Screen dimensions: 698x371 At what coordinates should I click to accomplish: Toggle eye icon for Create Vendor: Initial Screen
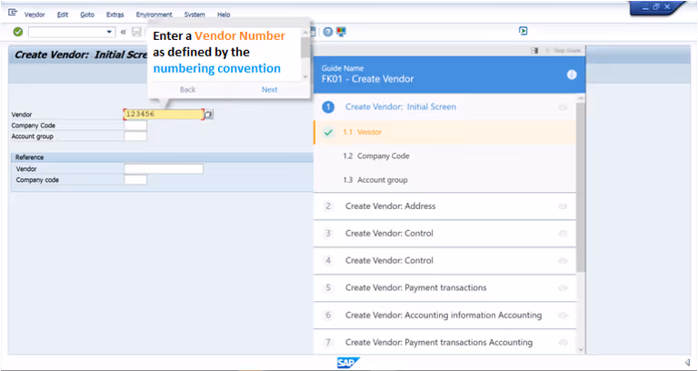(x=563, y=107)
